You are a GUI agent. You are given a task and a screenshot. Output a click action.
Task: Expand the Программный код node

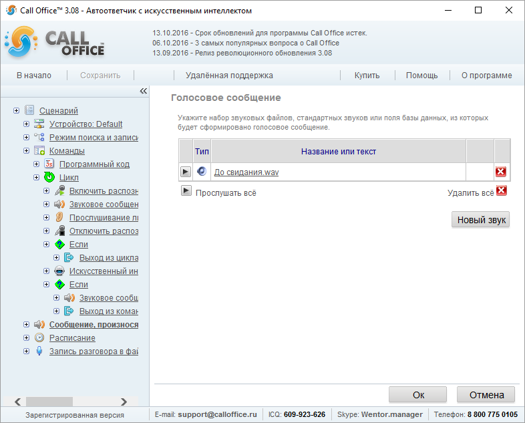(x=36, y=164)
